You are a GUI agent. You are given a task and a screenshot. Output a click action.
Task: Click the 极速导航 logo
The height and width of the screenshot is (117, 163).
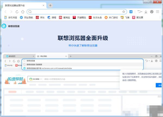point(15,79)
